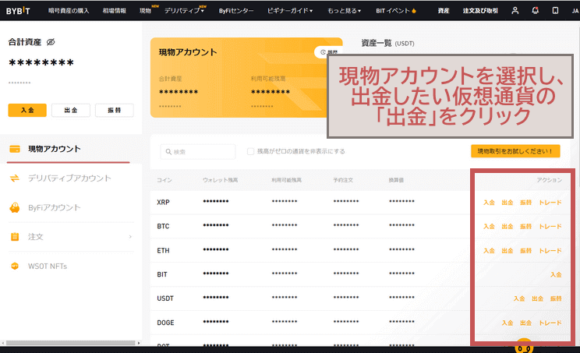Click 出金 in BTC row
The width and height of the screenshot is (580, 353).
point(507,226)
